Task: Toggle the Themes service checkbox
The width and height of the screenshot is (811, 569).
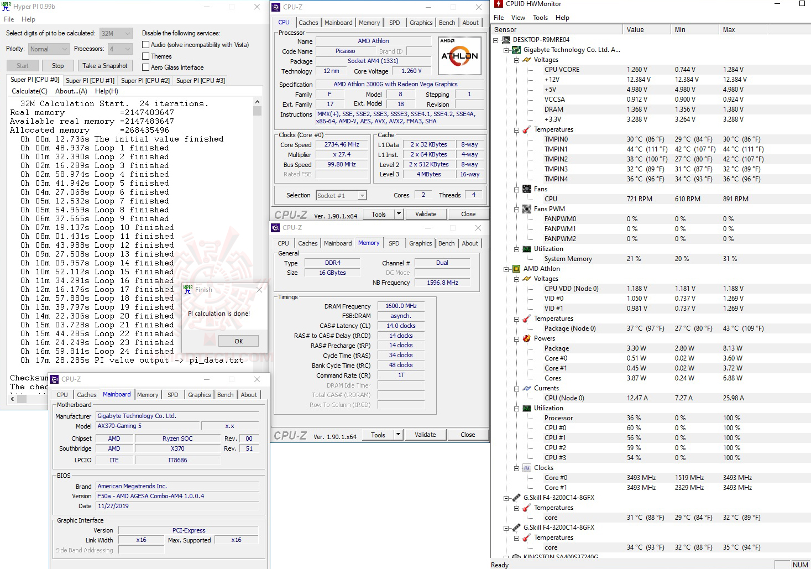Action: click(x=146, y=56)
